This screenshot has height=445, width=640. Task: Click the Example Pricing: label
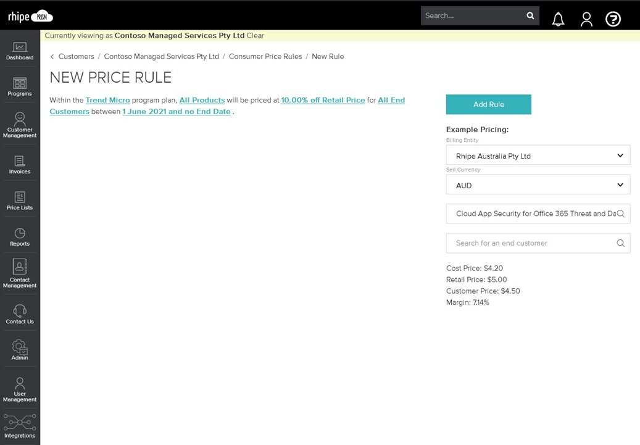click(x=477, y=130)
